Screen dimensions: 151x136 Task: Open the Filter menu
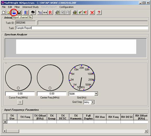tap(17, 7)
